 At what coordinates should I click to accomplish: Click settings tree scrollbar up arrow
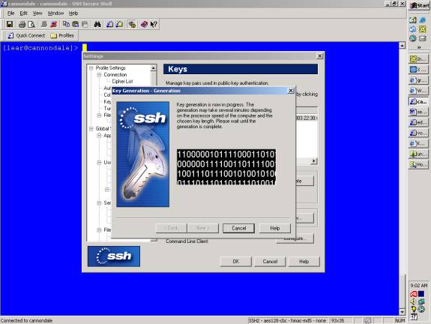(x=154, y=67)
